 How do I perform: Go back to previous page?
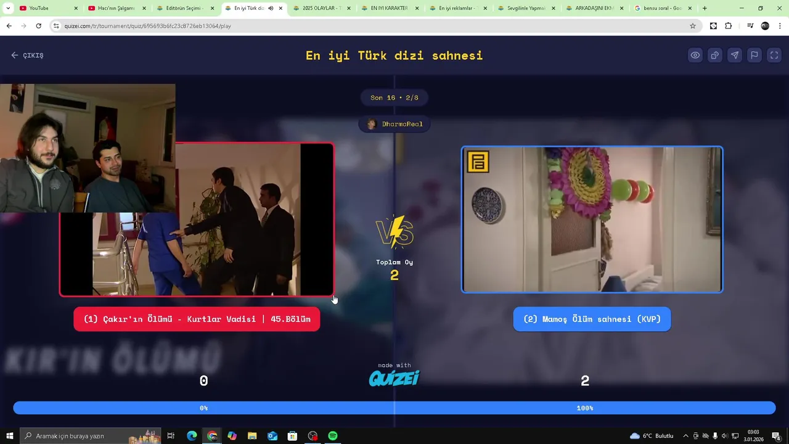(9, 26)
